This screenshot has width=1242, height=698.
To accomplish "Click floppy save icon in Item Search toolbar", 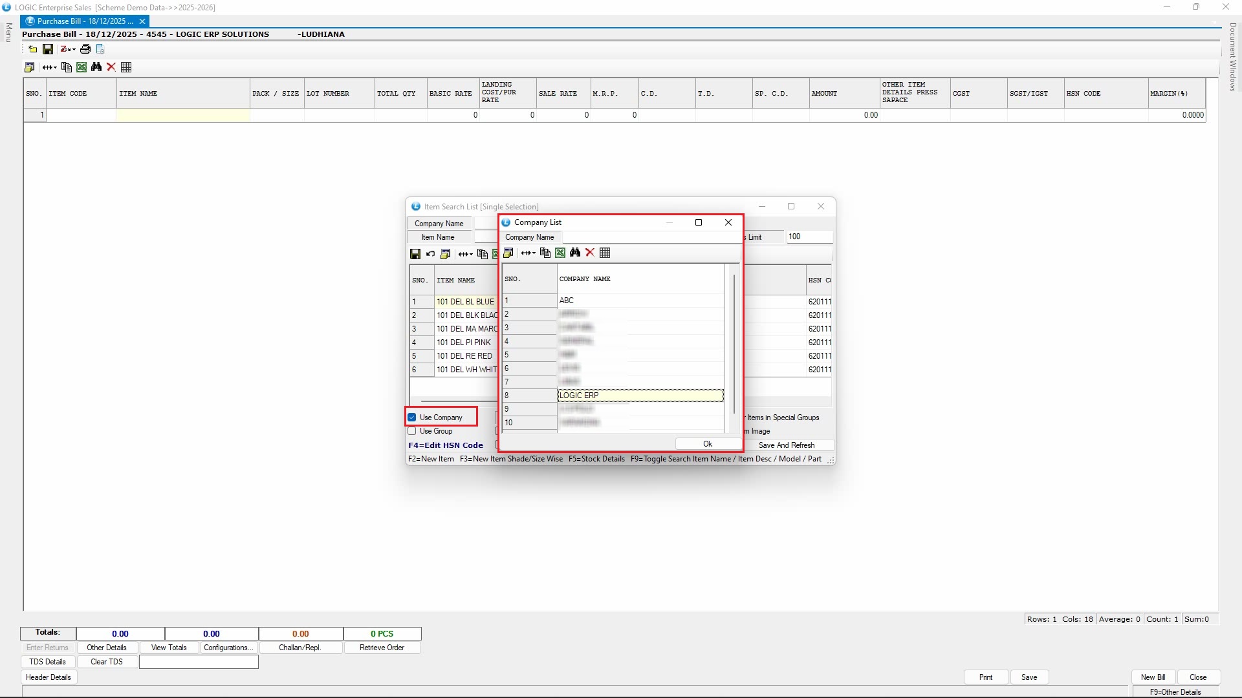I will (415, 254).
